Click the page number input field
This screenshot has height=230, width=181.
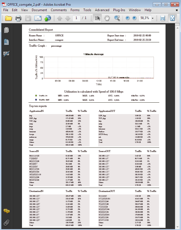[76, 18]
